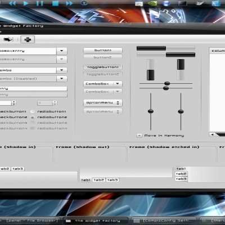Screen dimensions: 225x225
Task: Click the pause icon in top panel
Action: point(39,3)
